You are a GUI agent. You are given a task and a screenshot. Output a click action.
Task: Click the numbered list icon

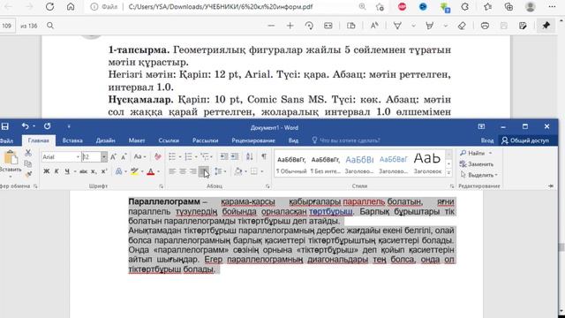(188, 156)
